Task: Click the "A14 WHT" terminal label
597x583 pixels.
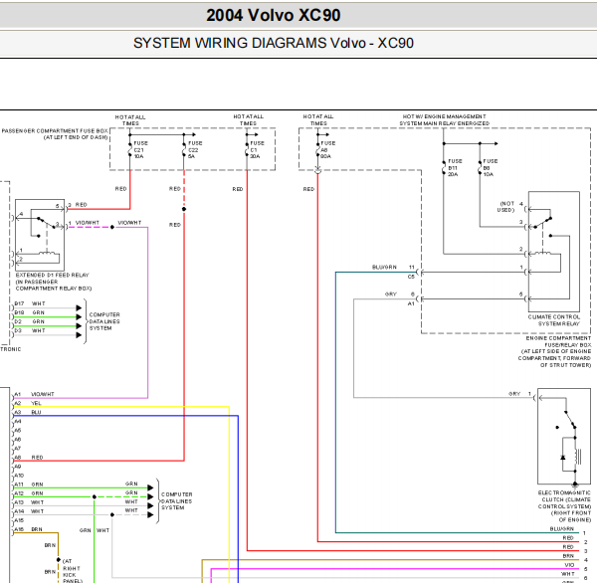Action: pyautogui.click(x=29, y=511)
